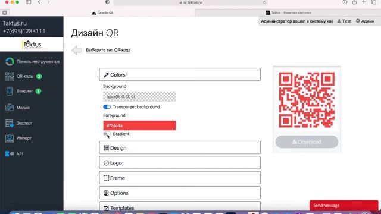Click the pinned tab icon at far left
This screenshot has height=214, width=381.
(x=4, y=12)
